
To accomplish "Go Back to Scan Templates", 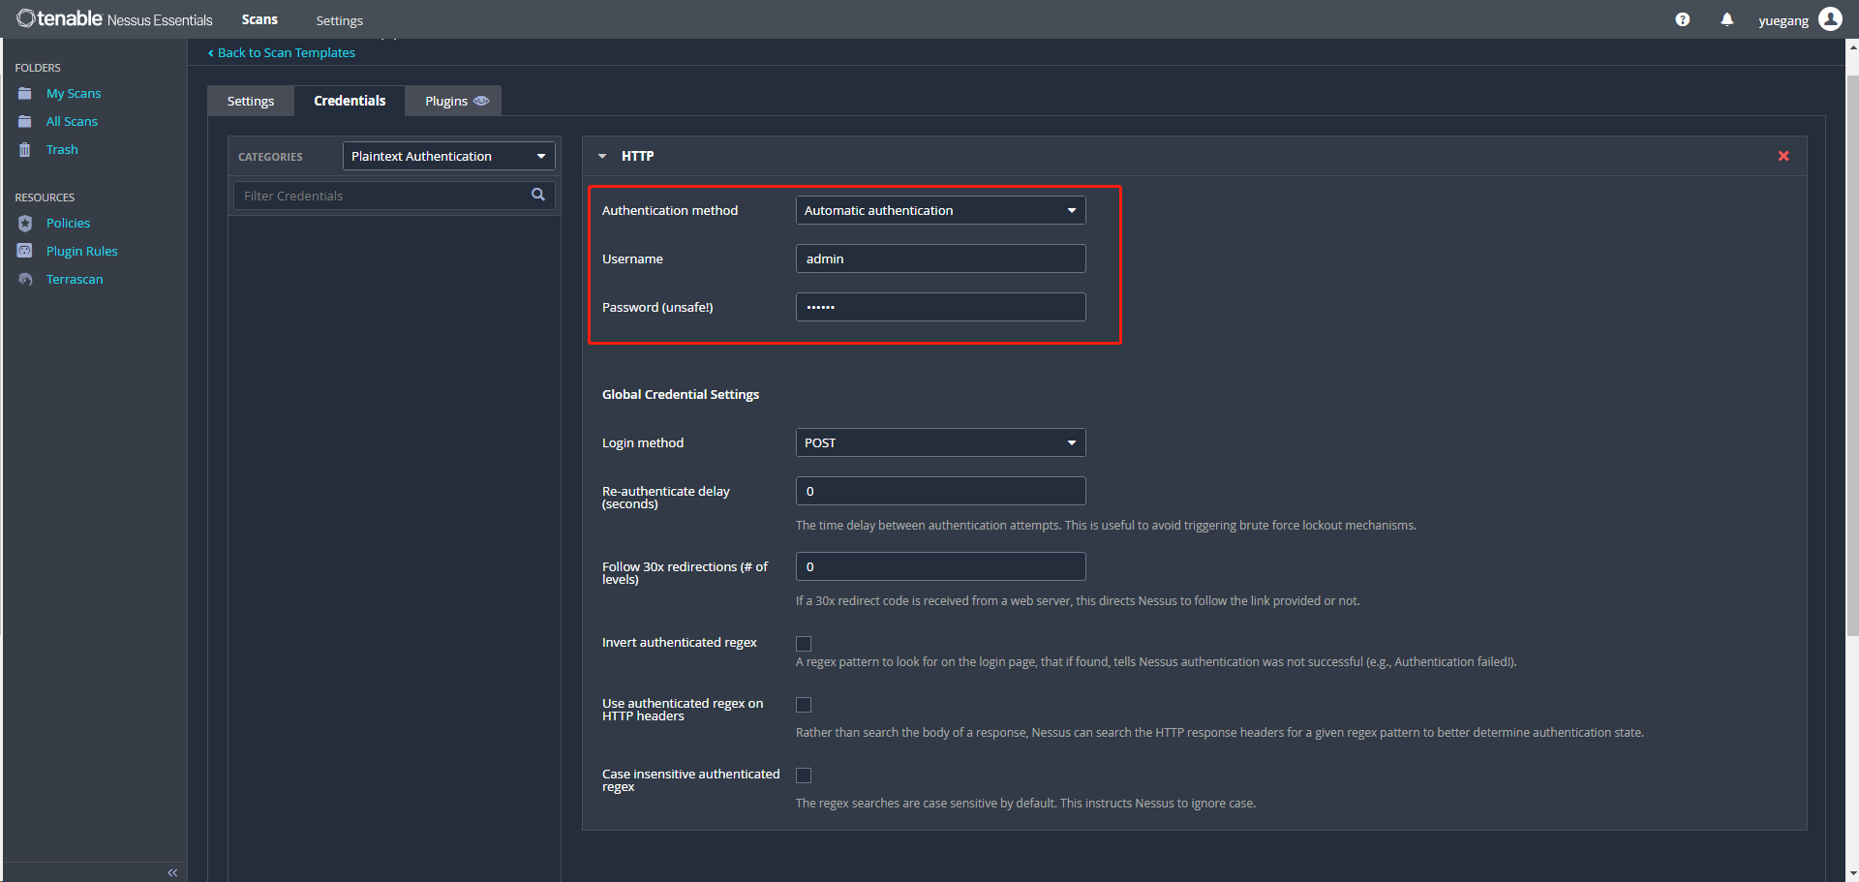I will point(282,52).
